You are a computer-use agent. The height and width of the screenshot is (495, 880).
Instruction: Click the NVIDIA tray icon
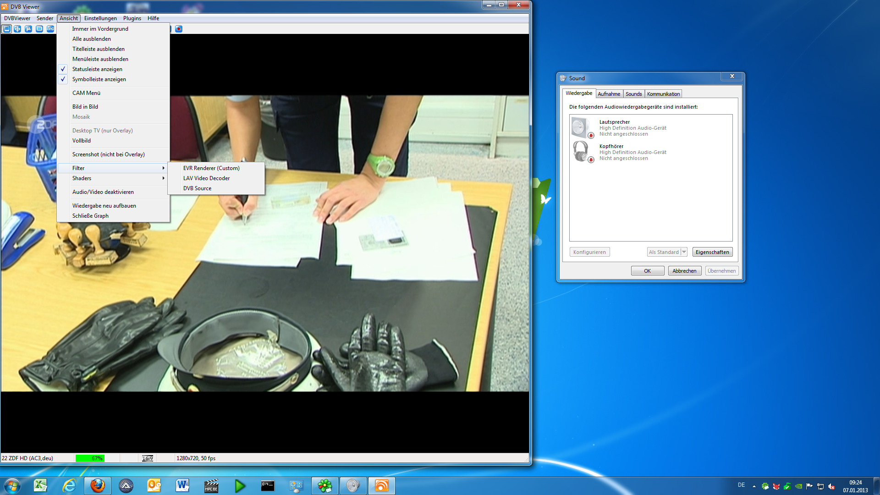pos(798,487)
